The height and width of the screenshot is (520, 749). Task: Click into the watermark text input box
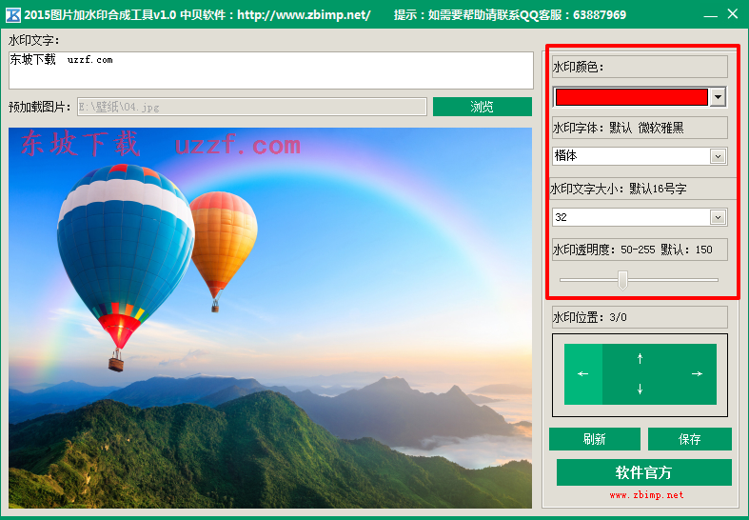(271, 70)
